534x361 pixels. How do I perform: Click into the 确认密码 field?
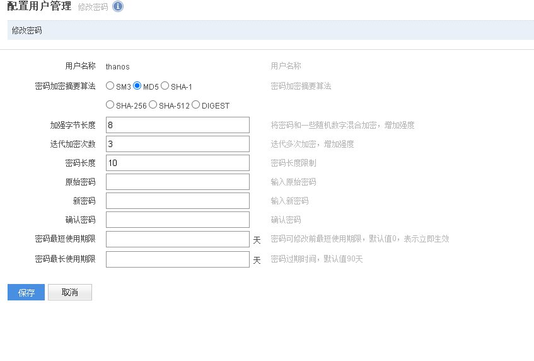(178, 220)
